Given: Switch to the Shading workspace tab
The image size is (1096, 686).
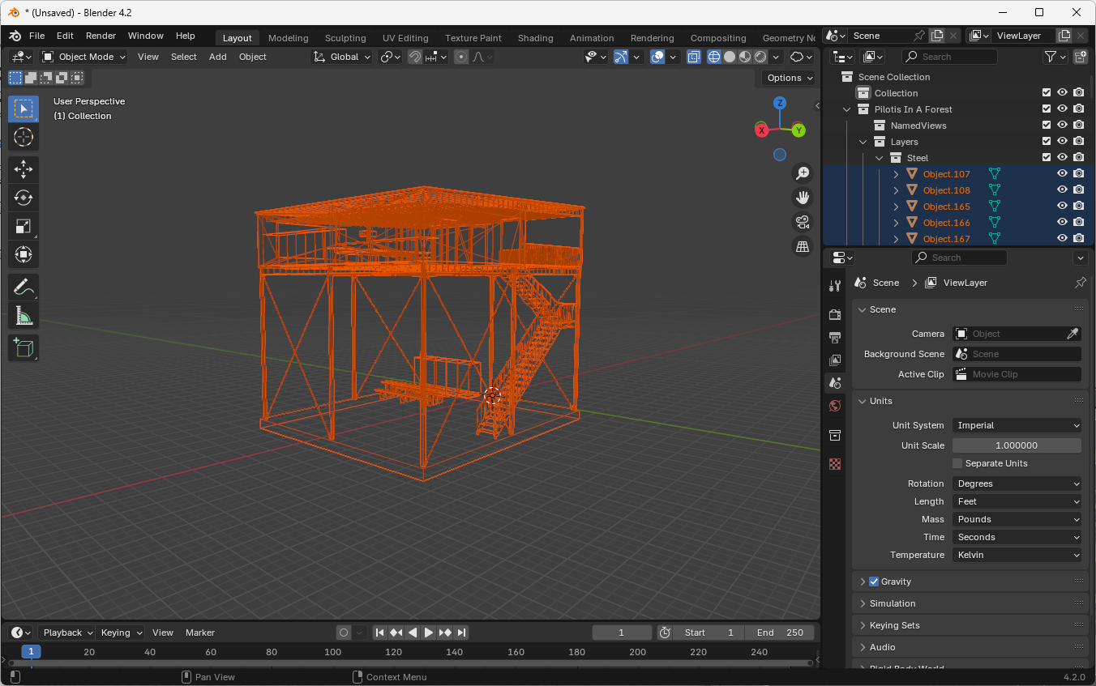Looking at the screenshot, I should click(x=535, y=38).
